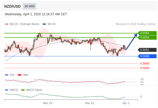The image size is (158, 108).
Task: Open the Research Trading Central credit
Action: coord(135,24)
